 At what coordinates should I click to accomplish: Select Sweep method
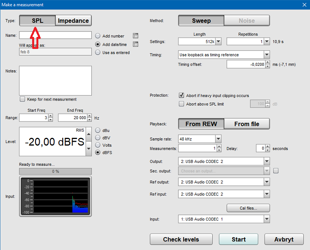coord(201,21)
